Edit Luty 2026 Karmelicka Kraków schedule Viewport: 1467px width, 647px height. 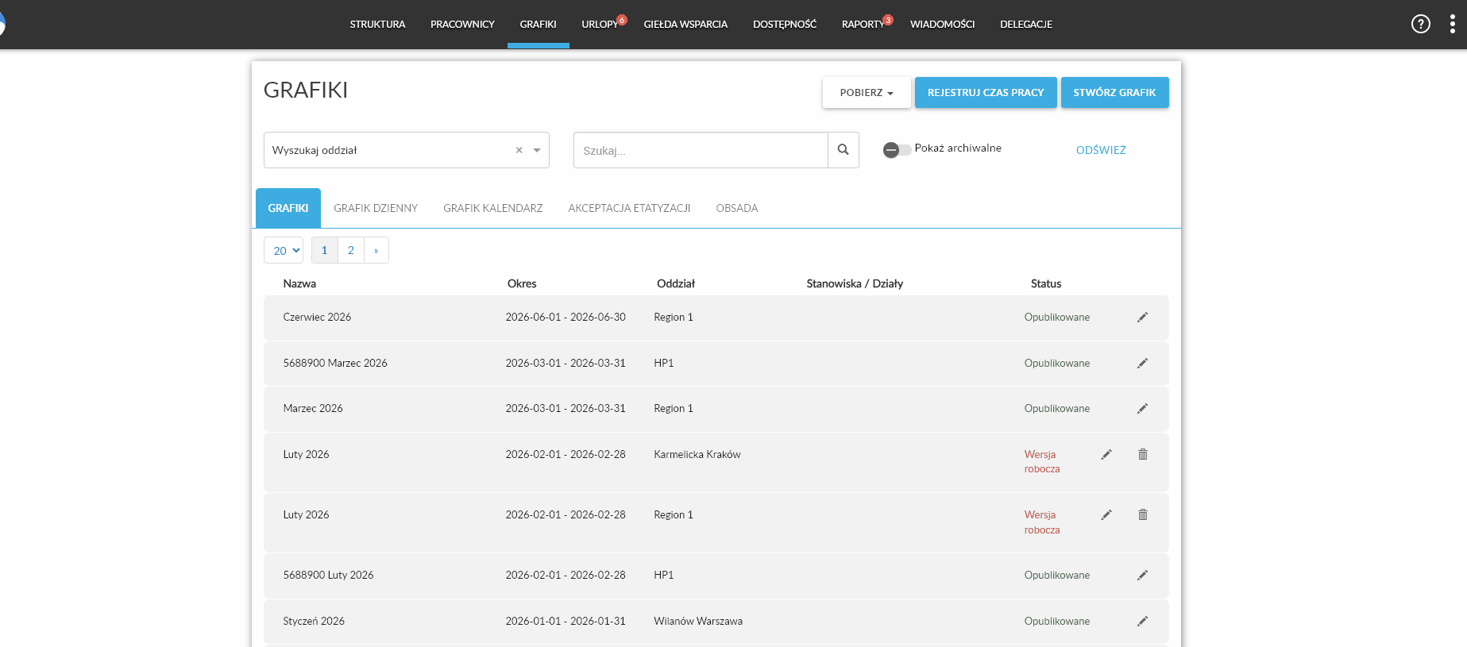pos(1106,455)
